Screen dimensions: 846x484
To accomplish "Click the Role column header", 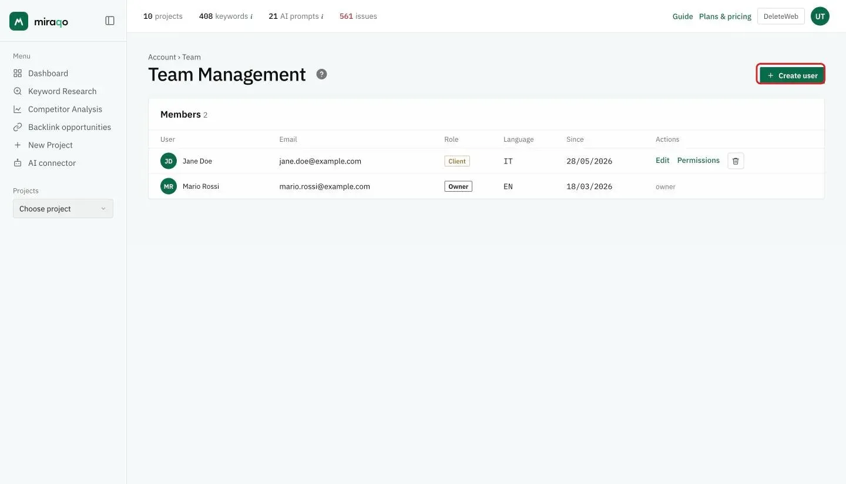I will tap(451, 139).
